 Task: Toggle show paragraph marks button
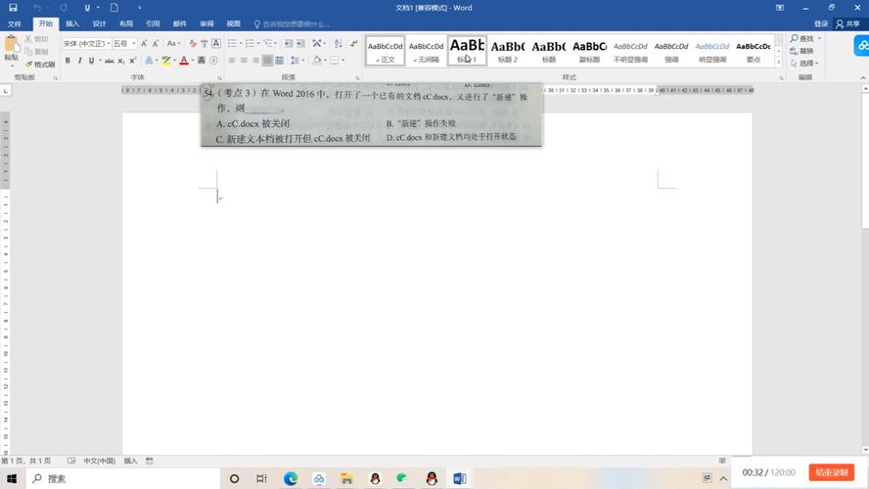(x=353, y=43)
